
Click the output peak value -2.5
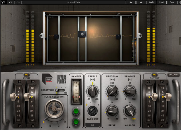tap(154, 65)
